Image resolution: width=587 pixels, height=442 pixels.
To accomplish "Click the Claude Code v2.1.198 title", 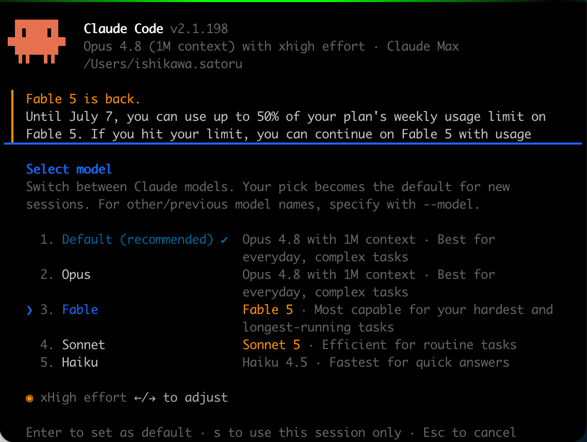I will pyautogui.click(x=156, y=29).
